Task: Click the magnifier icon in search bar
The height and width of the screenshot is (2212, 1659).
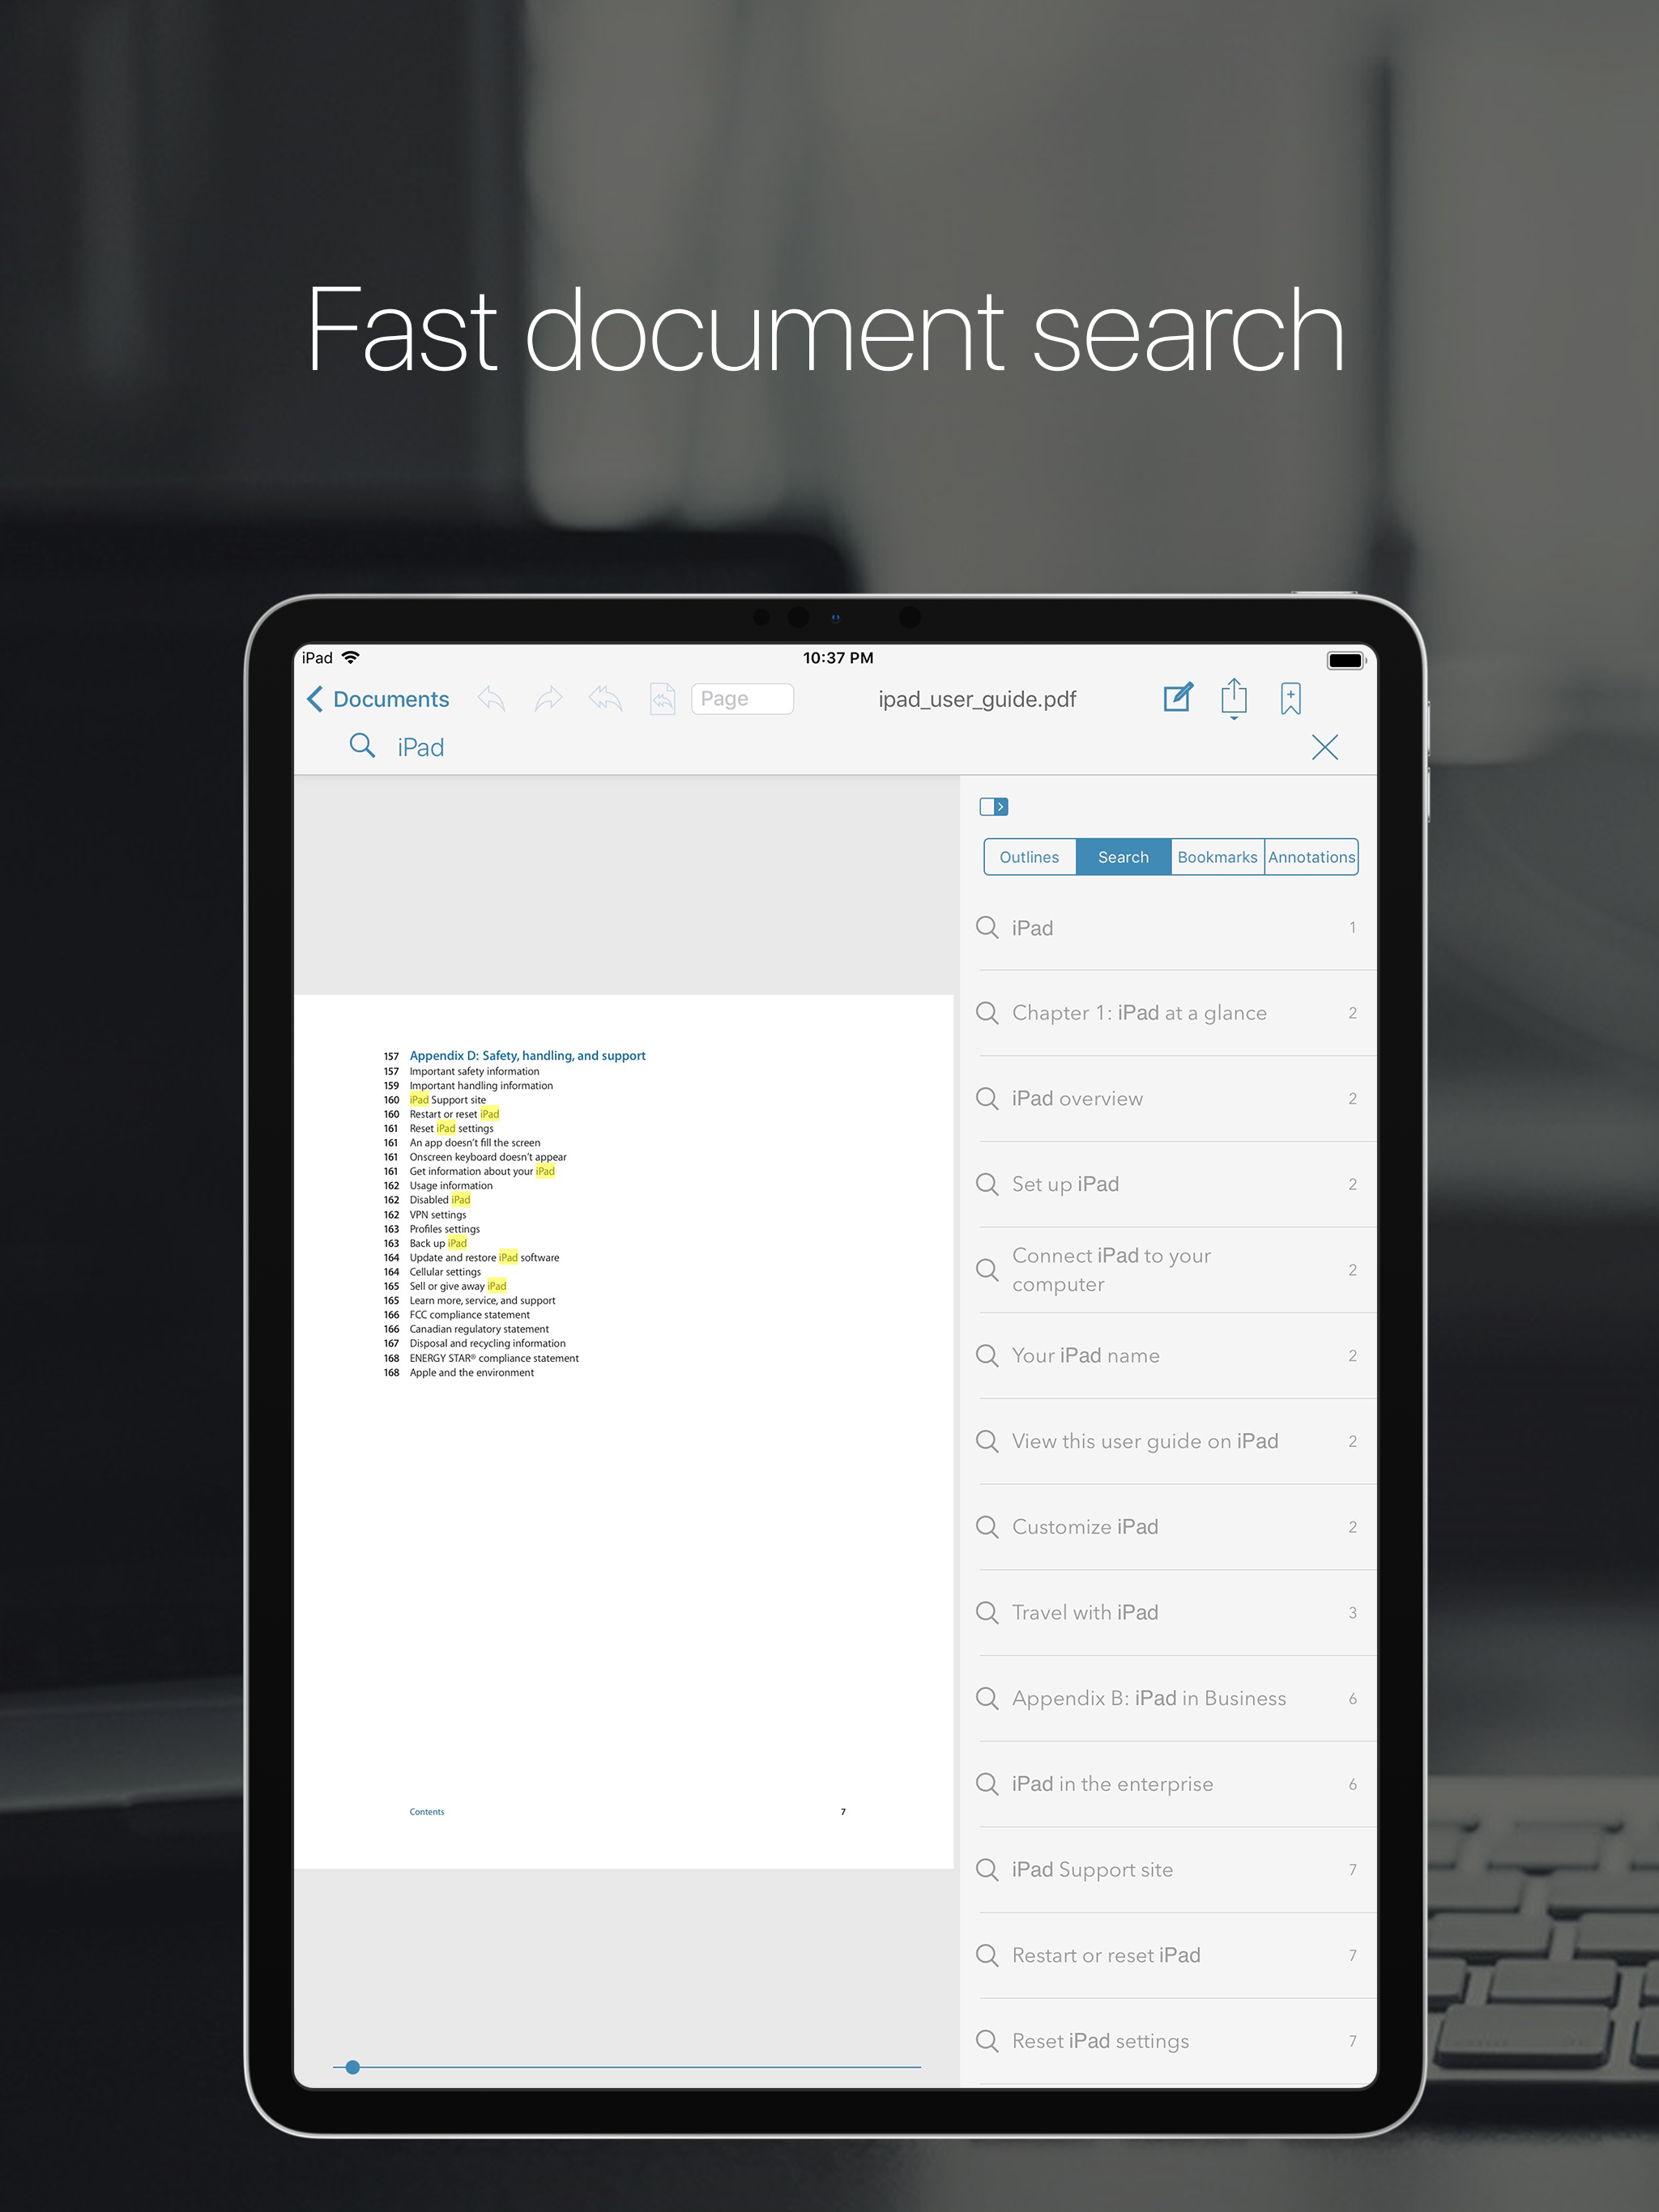Action: coord(362,746)
